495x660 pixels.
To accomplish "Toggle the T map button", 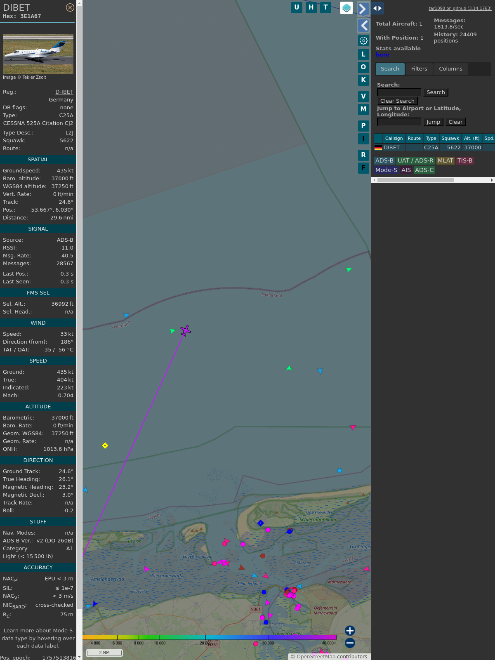I will pyautogui.click(x=325, y=7).
